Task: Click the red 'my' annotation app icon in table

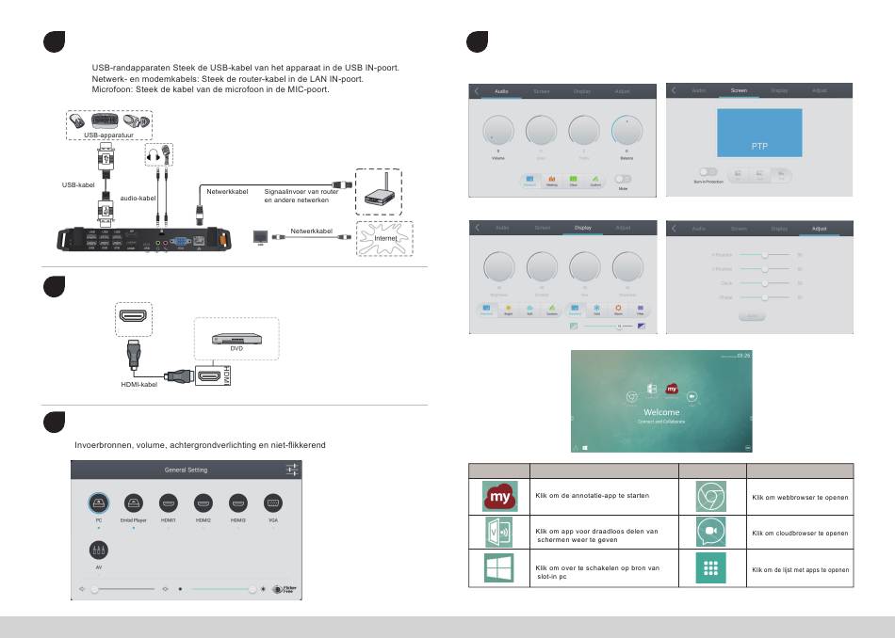Action: 499,496
